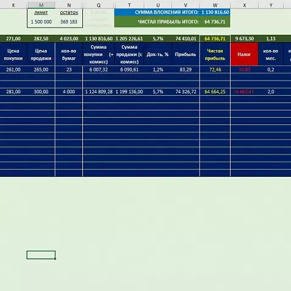Click the 'лимит' label cell
Viewport: 291px width, 291px height.
(x=41, y=12)
